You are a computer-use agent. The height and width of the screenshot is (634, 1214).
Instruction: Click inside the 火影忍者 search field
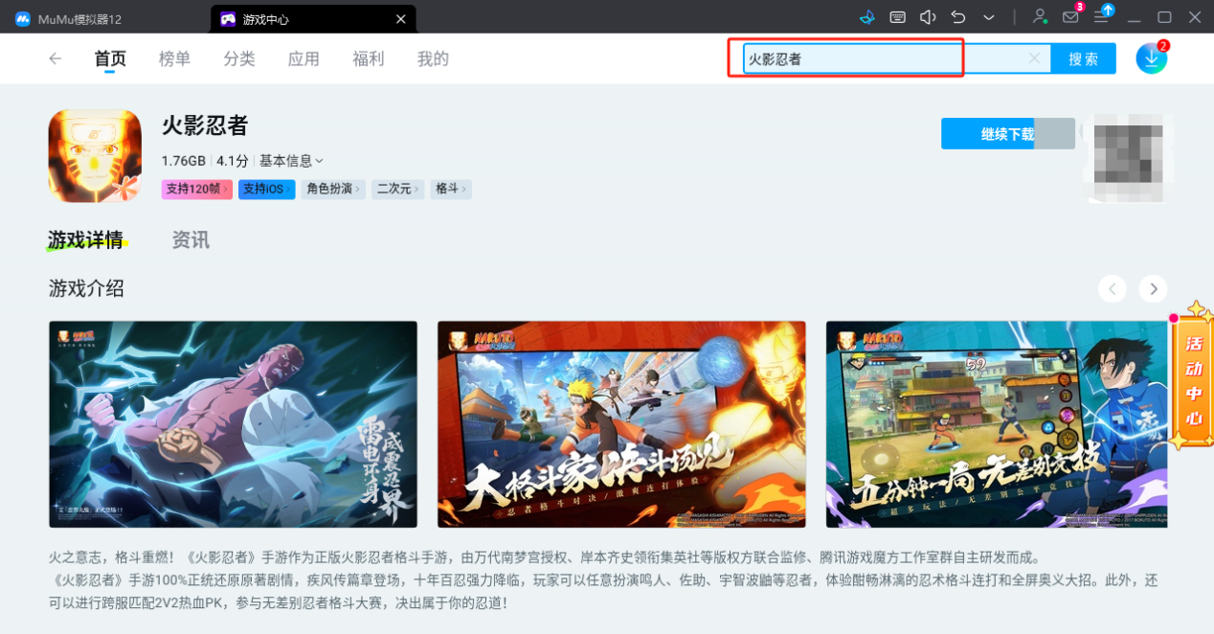852,58
